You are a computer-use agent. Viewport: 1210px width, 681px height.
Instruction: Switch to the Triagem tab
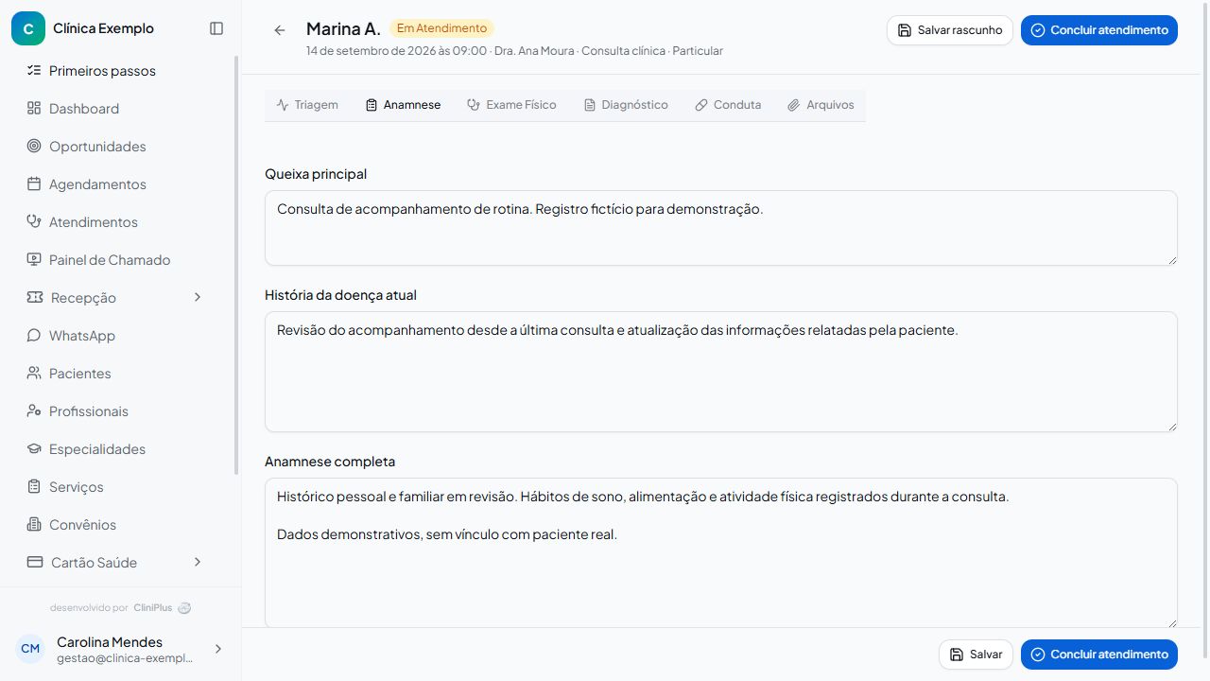pos(307,105)
